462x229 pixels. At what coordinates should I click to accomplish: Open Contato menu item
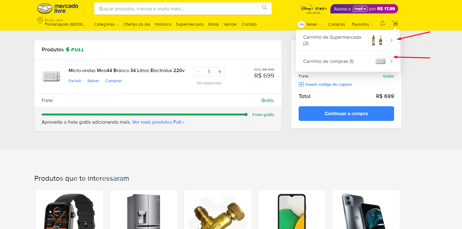pyautogui.click(x=249, y=24)
